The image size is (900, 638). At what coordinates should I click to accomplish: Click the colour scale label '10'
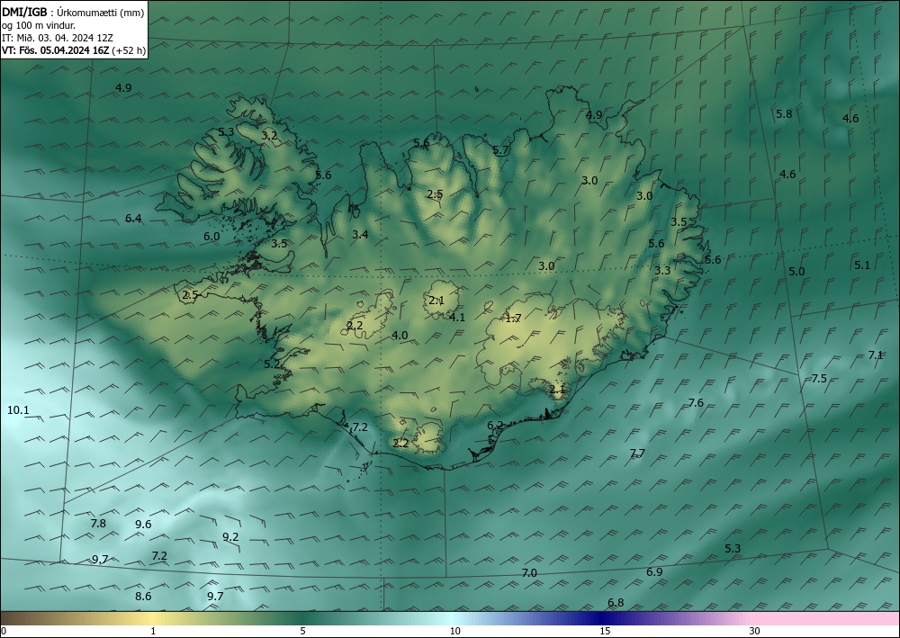(454, 632)
